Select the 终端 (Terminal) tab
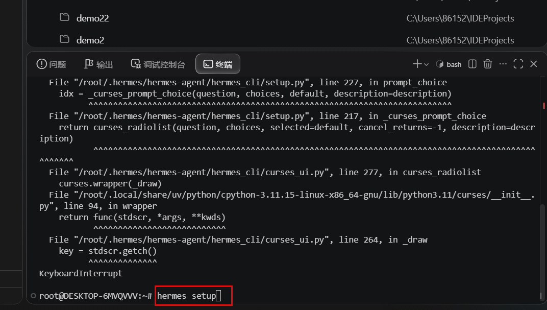 (218, 64)
